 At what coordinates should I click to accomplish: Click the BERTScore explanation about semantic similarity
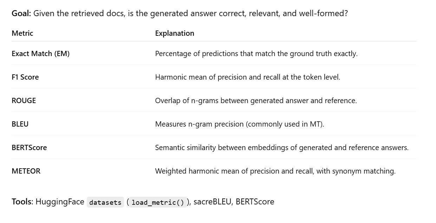282,148
